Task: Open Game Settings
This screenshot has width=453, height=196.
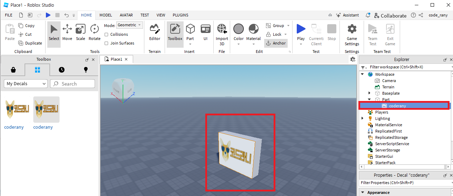Action: [x=352, y=34]
